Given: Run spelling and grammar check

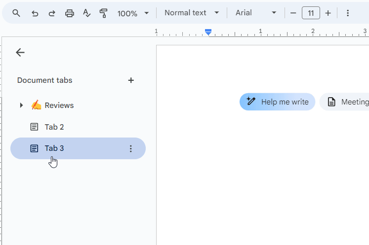Looking at the screenshot, I should coord(87,13).
